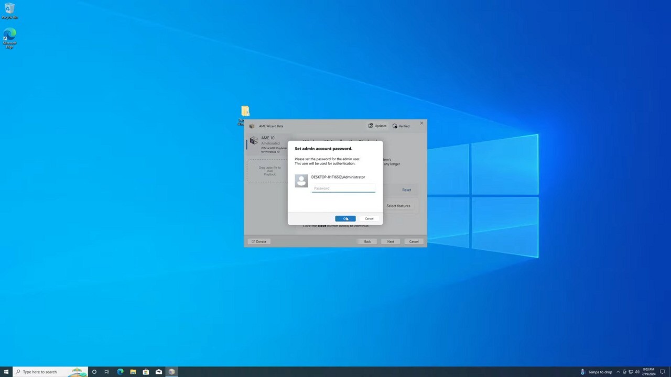Open the Mail app from the taskbar
The image size is (671, 377).
(159, 372)
